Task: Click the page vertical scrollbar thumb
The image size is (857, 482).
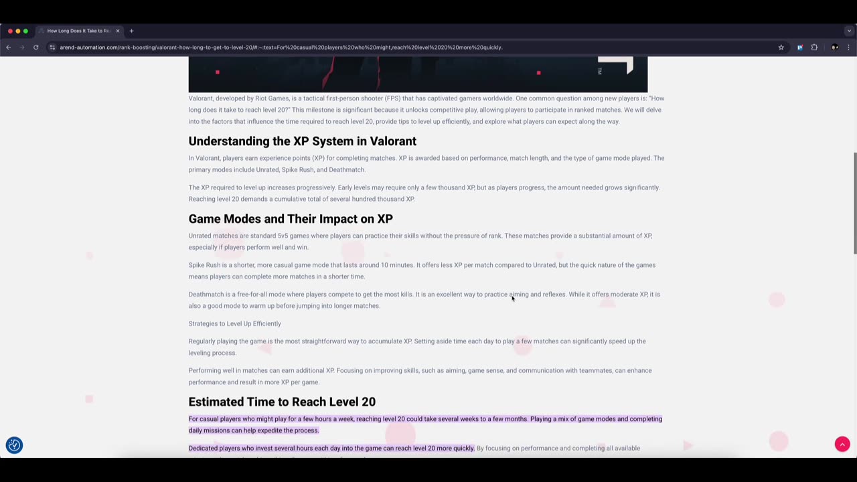Action: pyautogui.click(x=854, y=203)
